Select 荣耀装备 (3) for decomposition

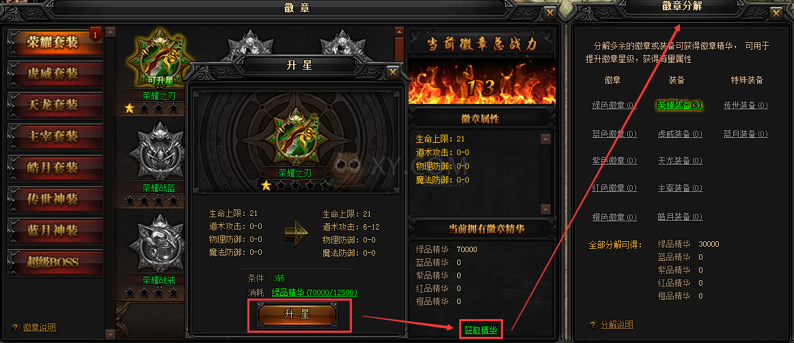(x=680, y=105)
